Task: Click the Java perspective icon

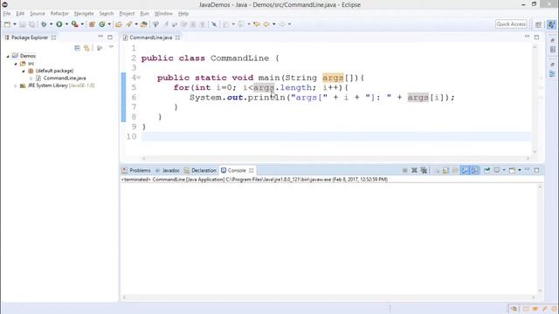Action: coord(551,24)
